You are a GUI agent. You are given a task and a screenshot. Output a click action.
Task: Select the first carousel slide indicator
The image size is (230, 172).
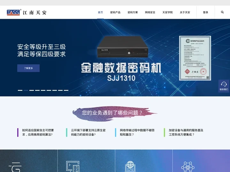click(x=20, y=90)
